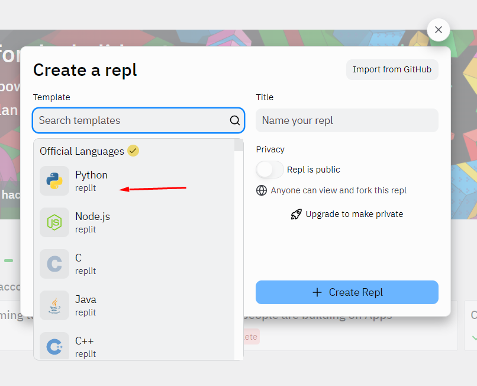Click the plus icon on Create Repl
Viewport: 477px width, 386px height.
click(317, 292)
